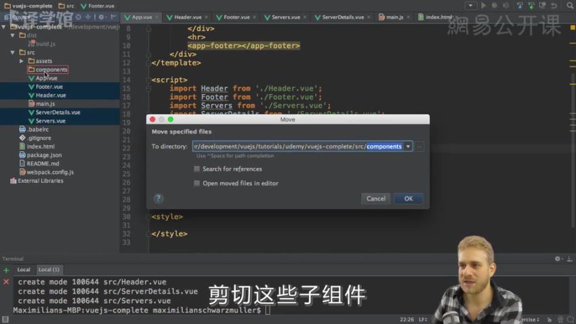
Task: Add a new terminal session with plus icon
Action: pos(6,270)
